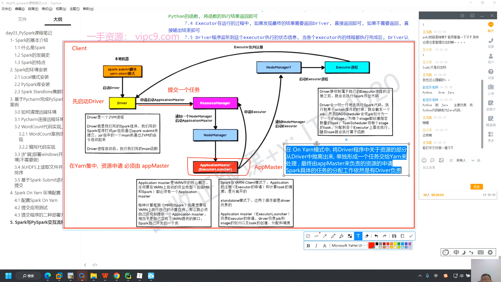Screen dimensions: 501x282
Task: Select the mosaic blur tool
Action: point(350,236)
